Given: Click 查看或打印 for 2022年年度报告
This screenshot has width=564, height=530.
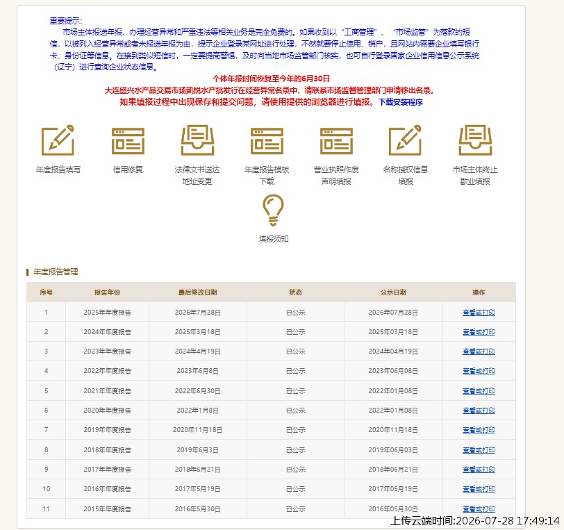Looking at the screenshot, I should [x=479, y=371].
